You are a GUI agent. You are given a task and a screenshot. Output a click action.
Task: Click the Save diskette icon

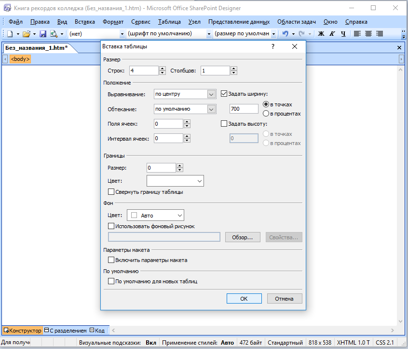[43, 34]
